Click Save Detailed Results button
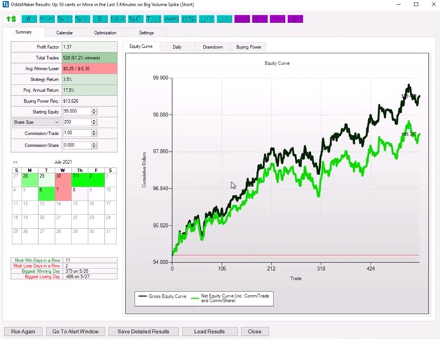This screenshot has width=440, height=340. pyautogui.click(x=143, y=331)
